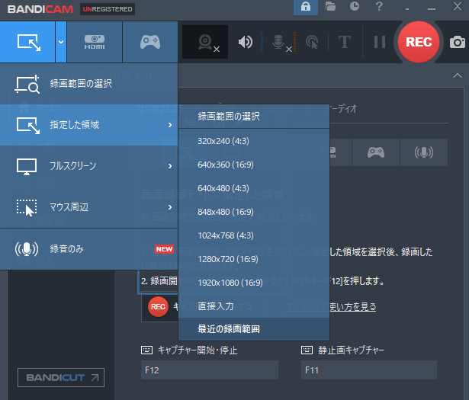Edit the F11 still capture hotkey field
Image resolution: width=469 pixels, height=400 pixels.
[369, 370]
